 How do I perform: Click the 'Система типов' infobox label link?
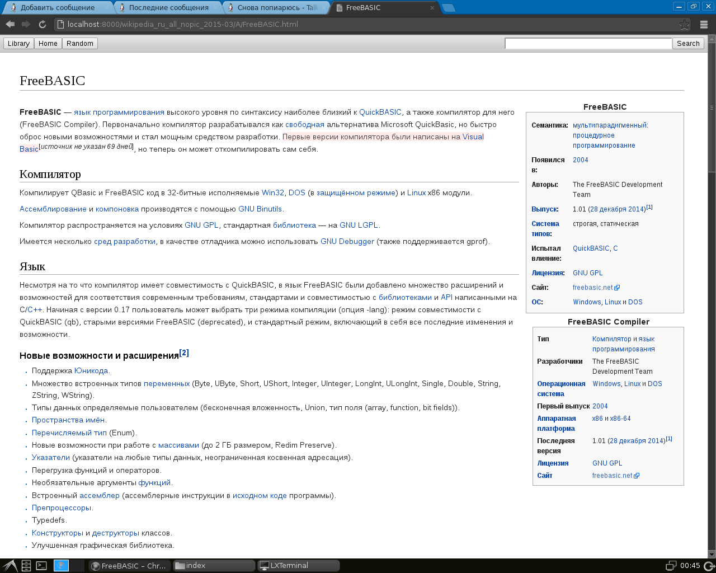[x=545, y=229]
